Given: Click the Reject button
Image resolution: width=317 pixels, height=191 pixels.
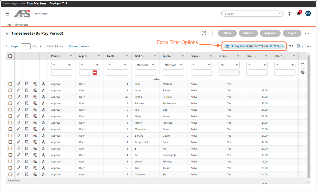Looking at the screenshot, I should pos(292,33).
